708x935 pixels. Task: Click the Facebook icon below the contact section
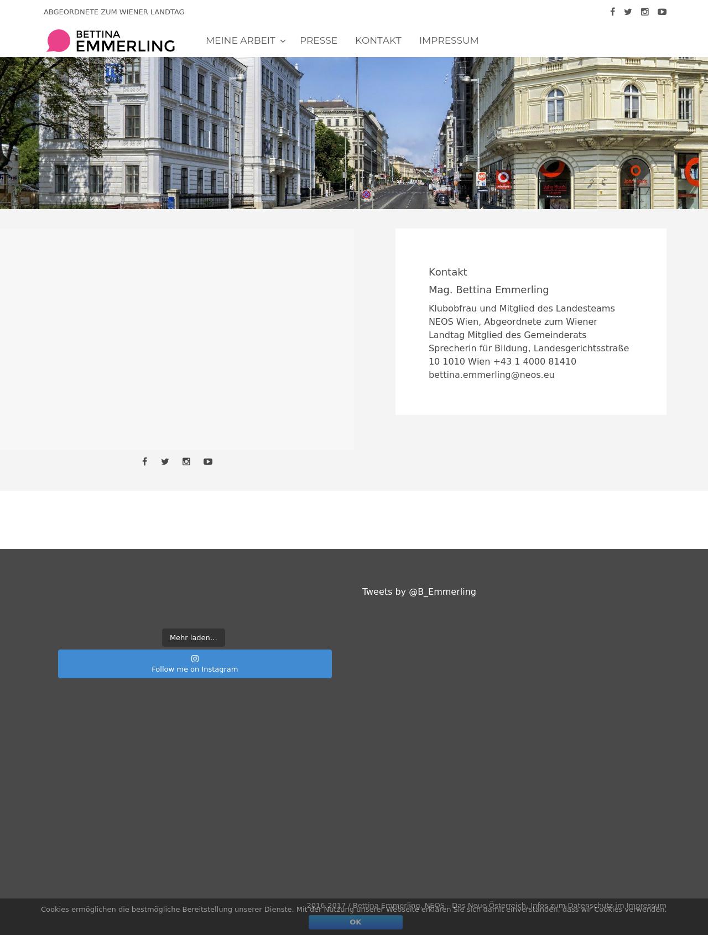tap(144, 461)
